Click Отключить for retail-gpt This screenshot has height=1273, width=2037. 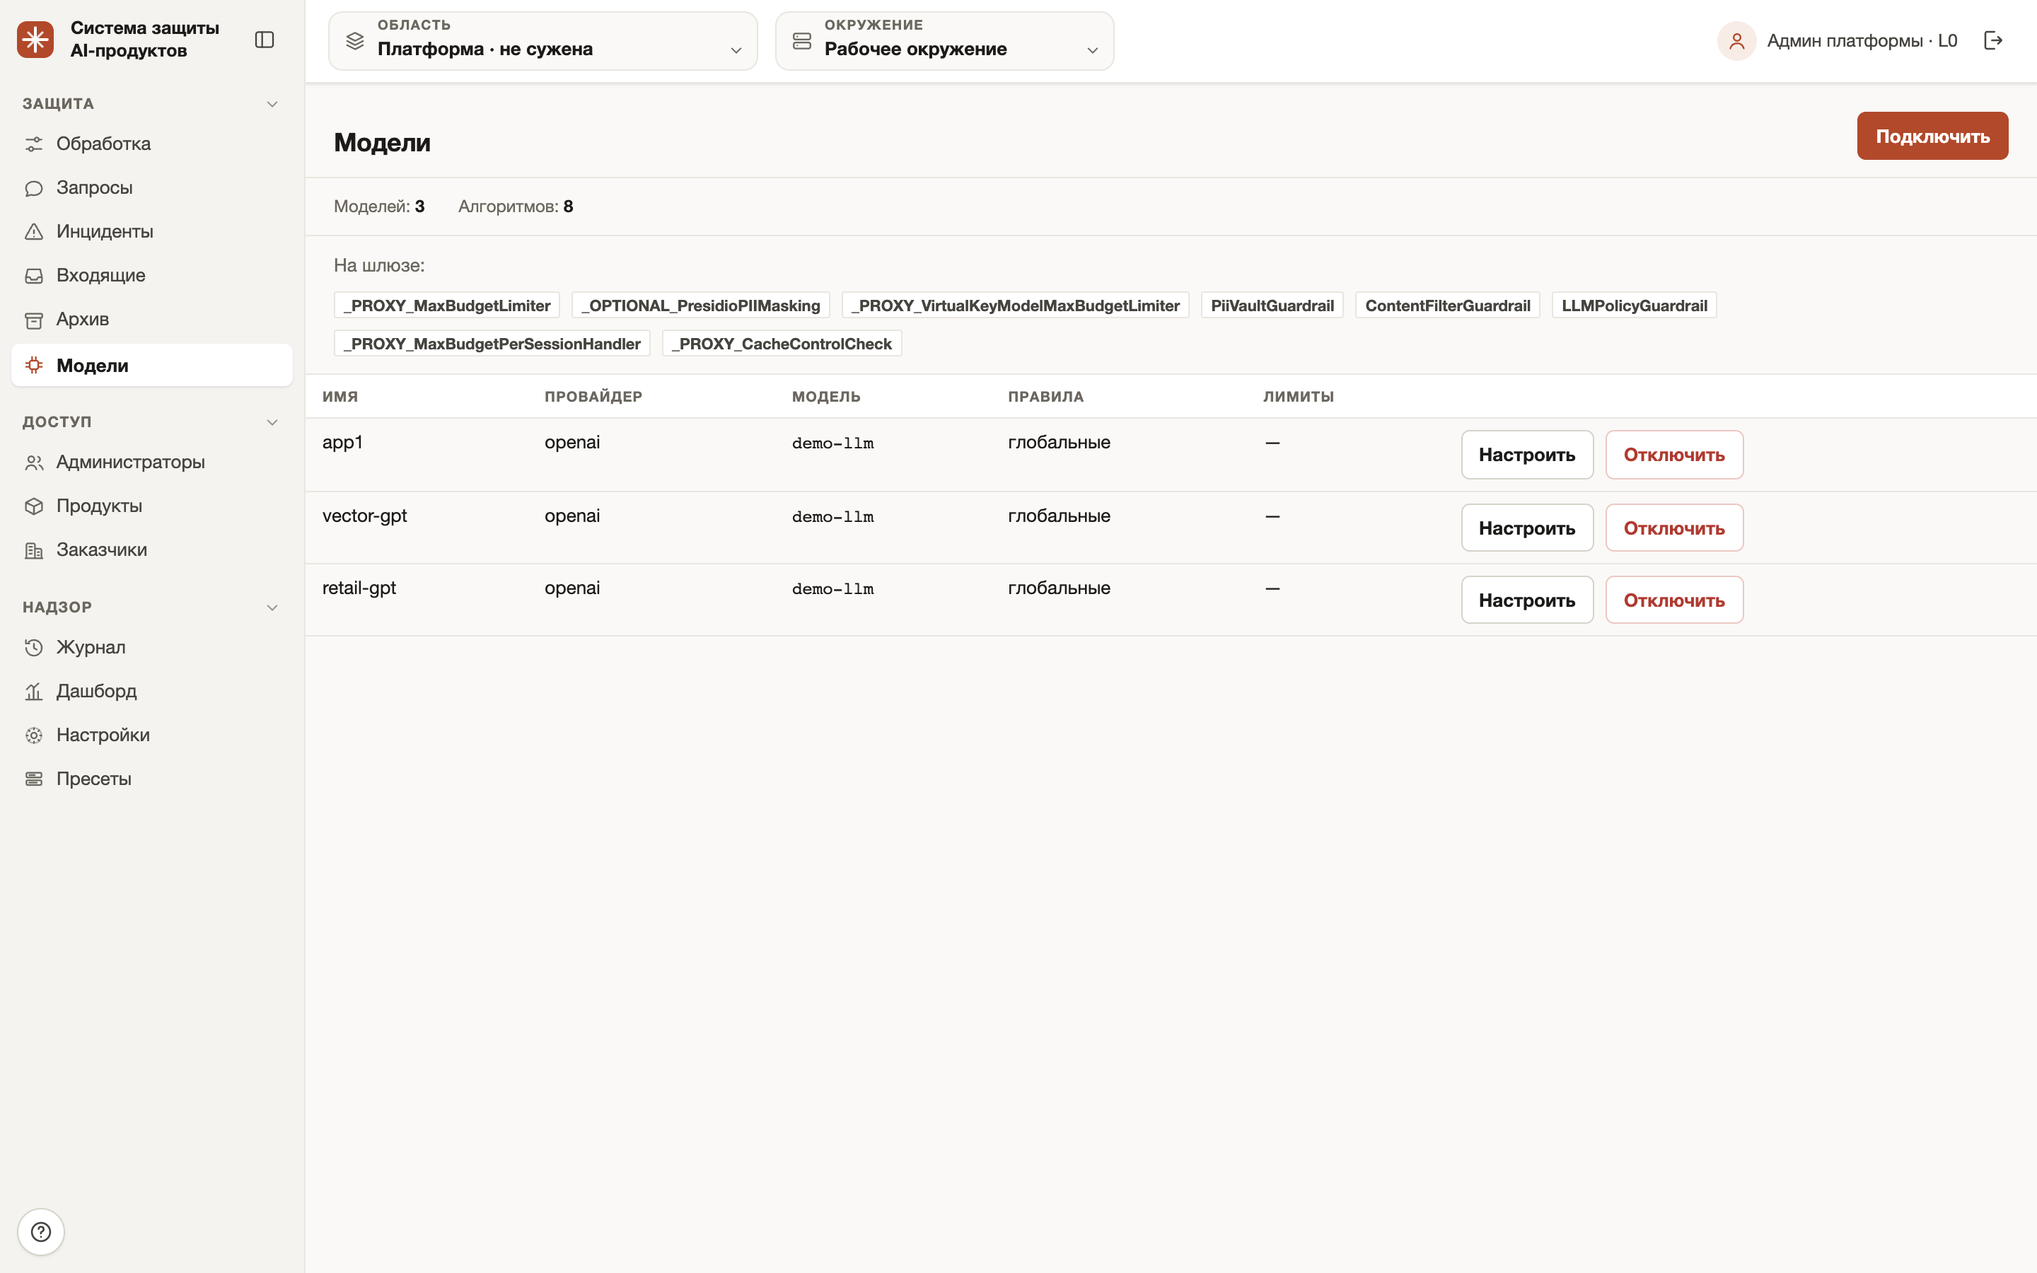tap(1674, 600)
